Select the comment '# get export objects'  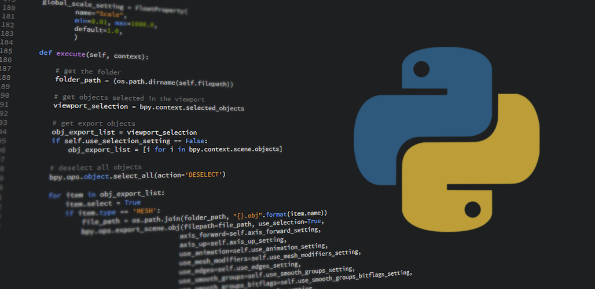(x=93, y=124)
